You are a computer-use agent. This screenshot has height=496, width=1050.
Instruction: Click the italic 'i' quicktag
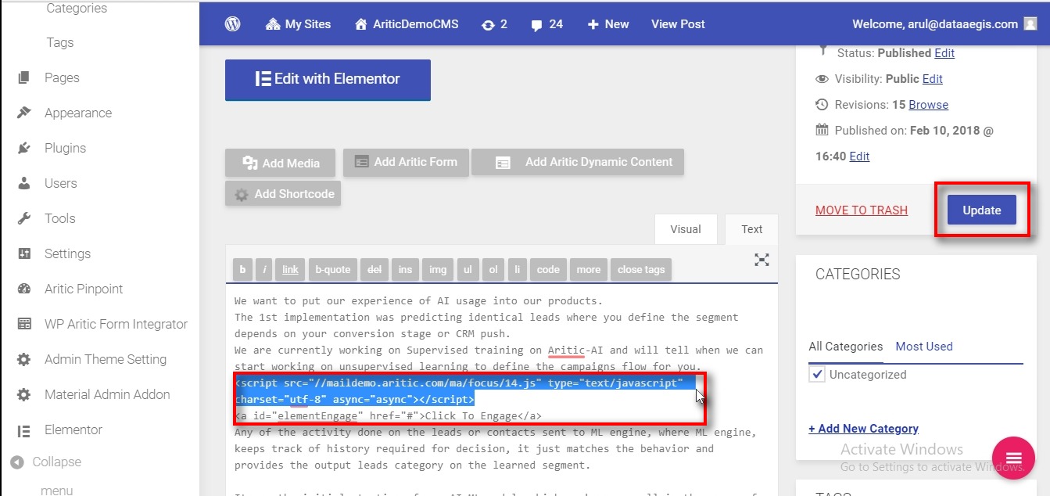tap(264, 269)
